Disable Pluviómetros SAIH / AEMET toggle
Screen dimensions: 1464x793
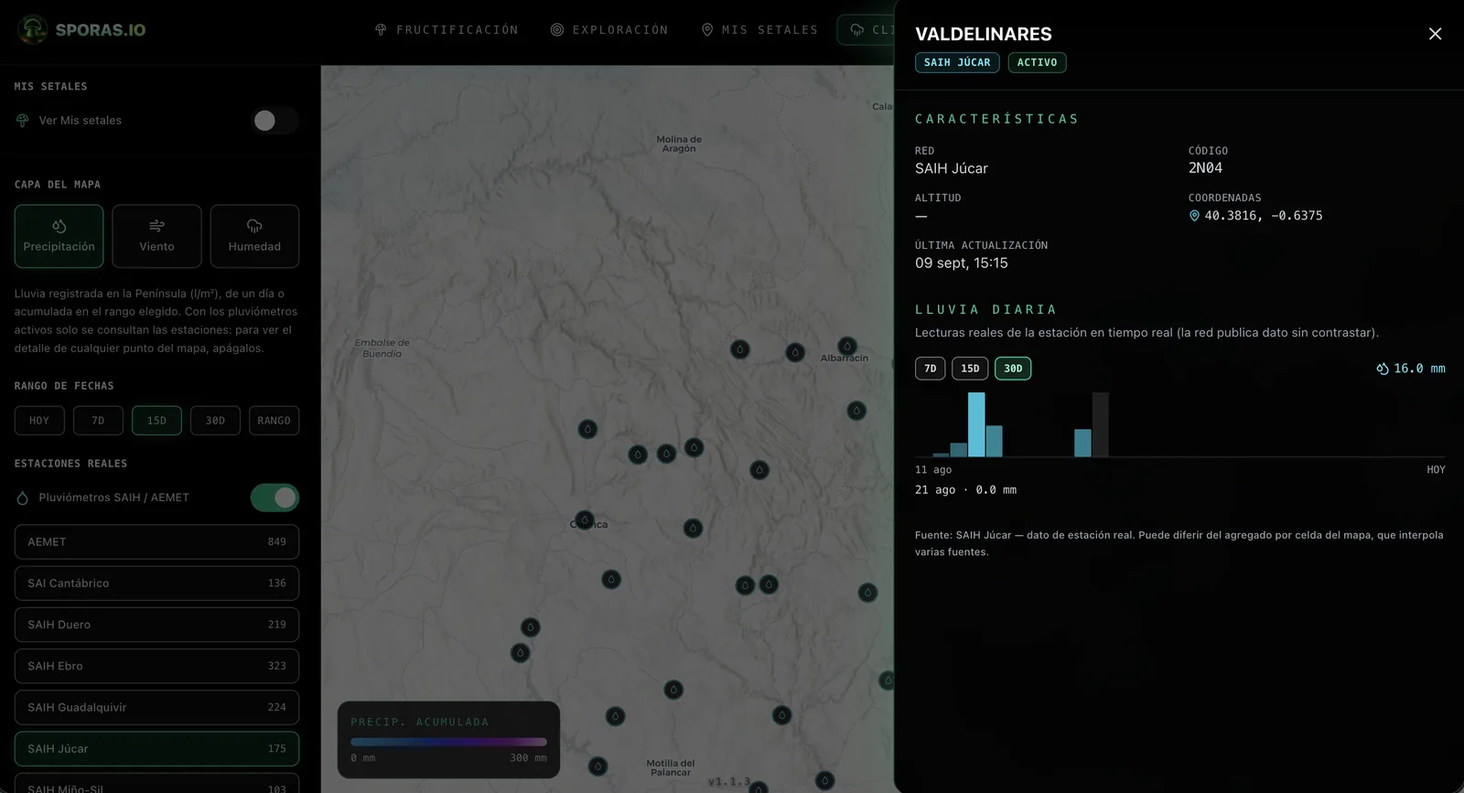[x=274, y=498]
